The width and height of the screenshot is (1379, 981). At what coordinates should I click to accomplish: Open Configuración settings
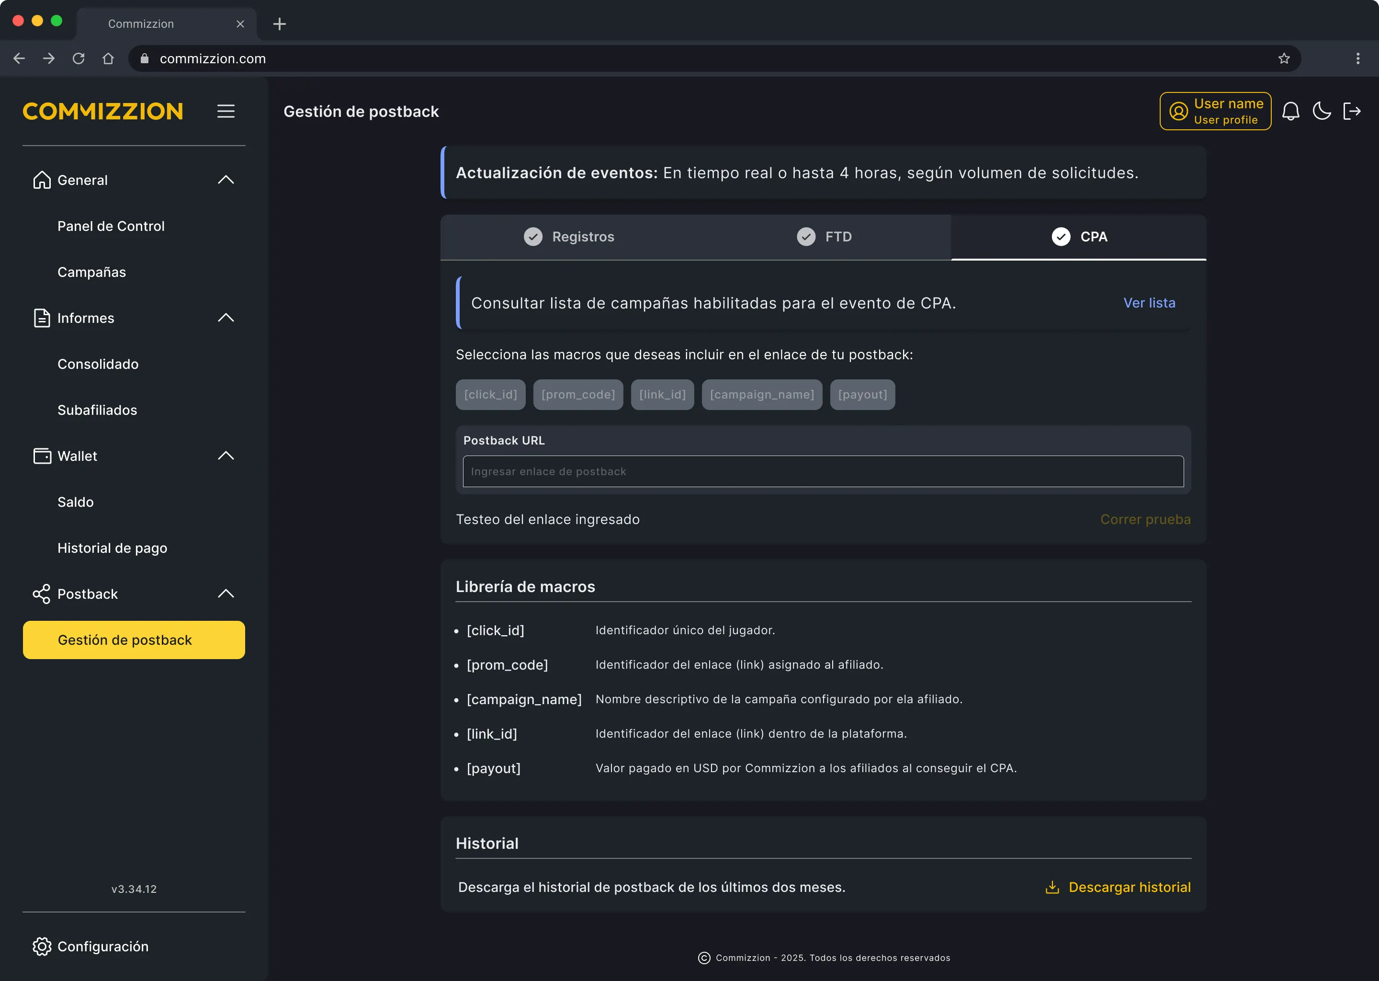102,947
